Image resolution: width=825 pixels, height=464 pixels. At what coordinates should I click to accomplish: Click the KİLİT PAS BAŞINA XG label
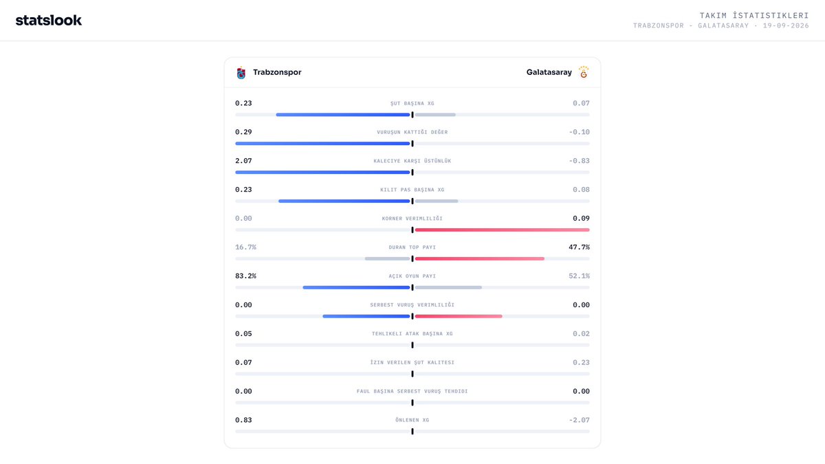pos(412,190)
